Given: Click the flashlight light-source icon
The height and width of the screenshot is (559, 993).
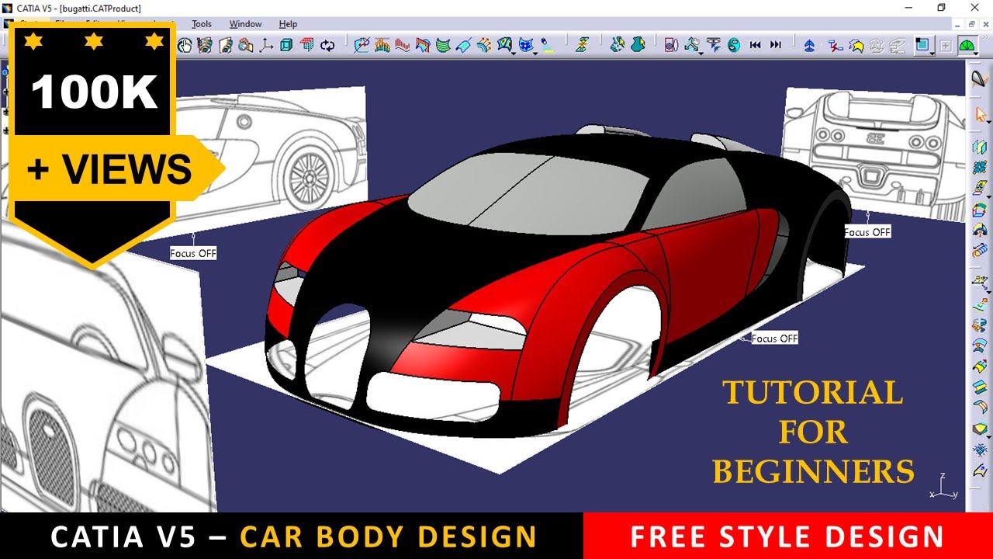Looking at the screenshot, I should [547, 46].
